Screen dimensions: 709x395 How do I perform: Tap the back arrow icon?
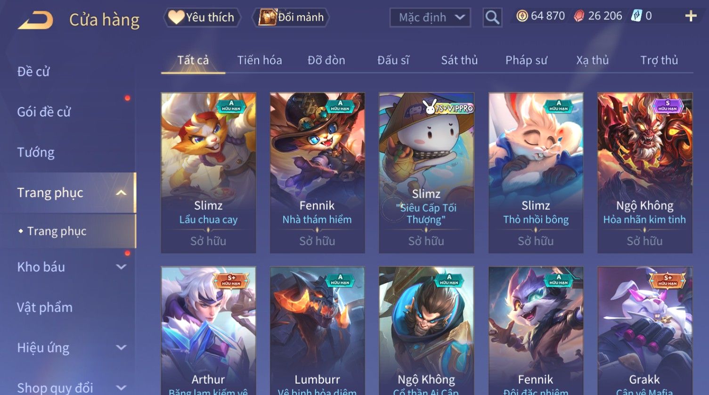36,20
